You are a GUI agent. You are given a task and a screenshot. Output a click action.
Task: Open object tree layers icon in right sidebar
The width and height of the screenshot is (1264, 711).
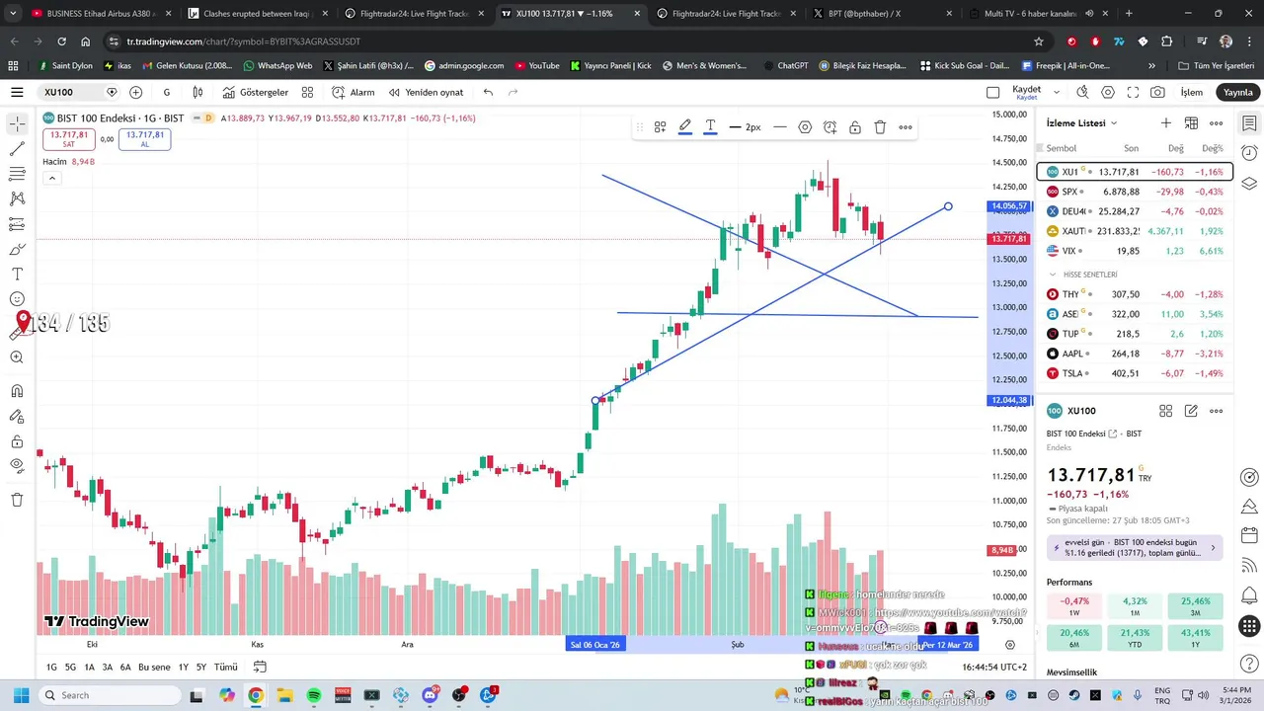[1249, 184]
